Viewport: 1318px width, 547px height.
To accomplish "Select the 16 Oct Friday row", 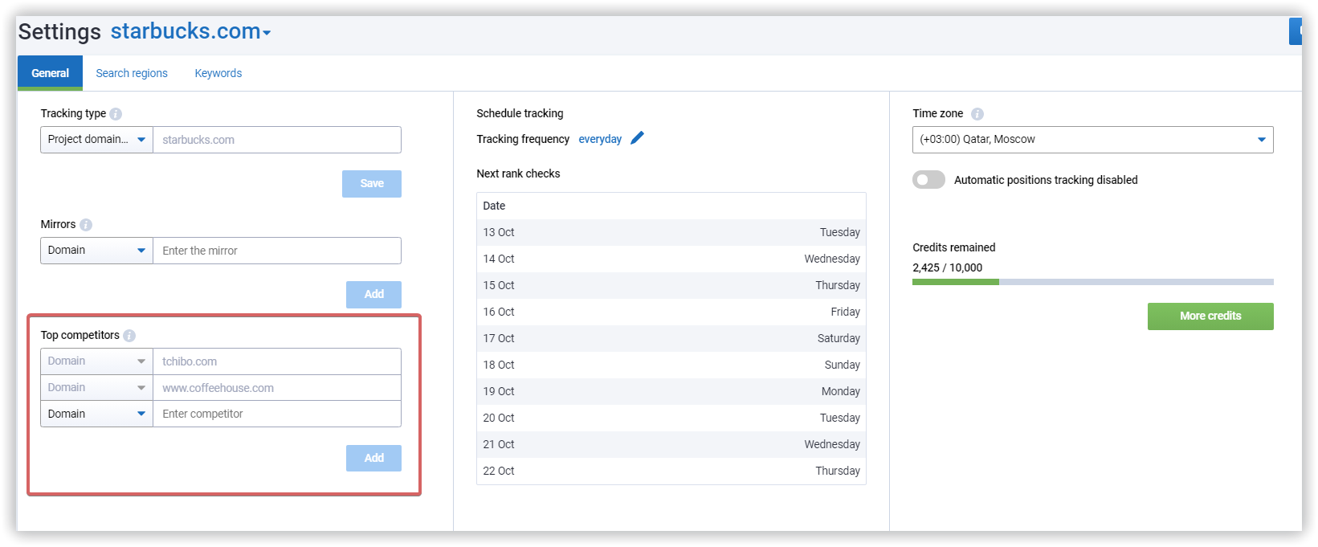I will point(671,312).
